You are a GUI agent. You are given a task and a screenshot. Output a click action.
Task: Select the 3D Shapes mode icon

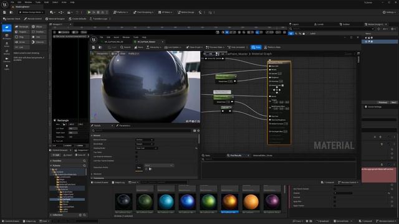(x=7, y=37)
